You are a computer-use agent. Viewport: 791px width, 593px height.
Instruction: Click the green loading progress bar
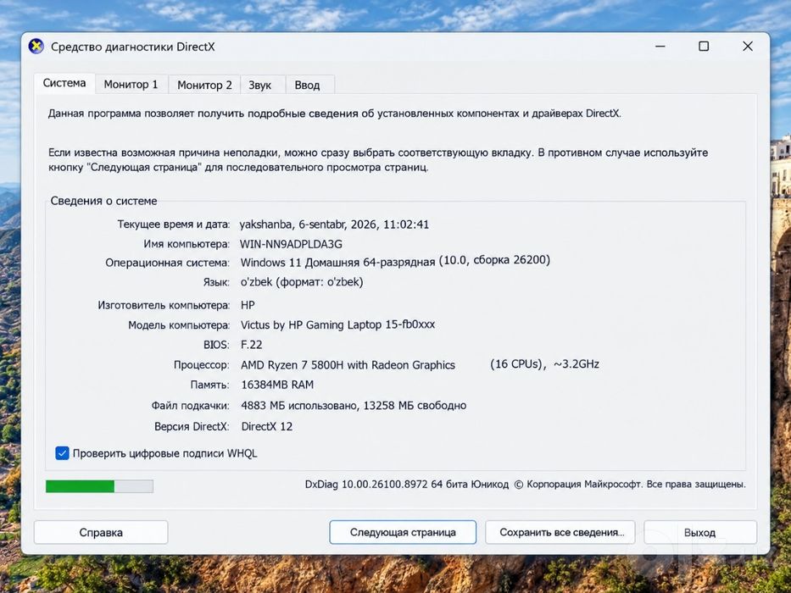pyautogui.click(x=99, y=486)
